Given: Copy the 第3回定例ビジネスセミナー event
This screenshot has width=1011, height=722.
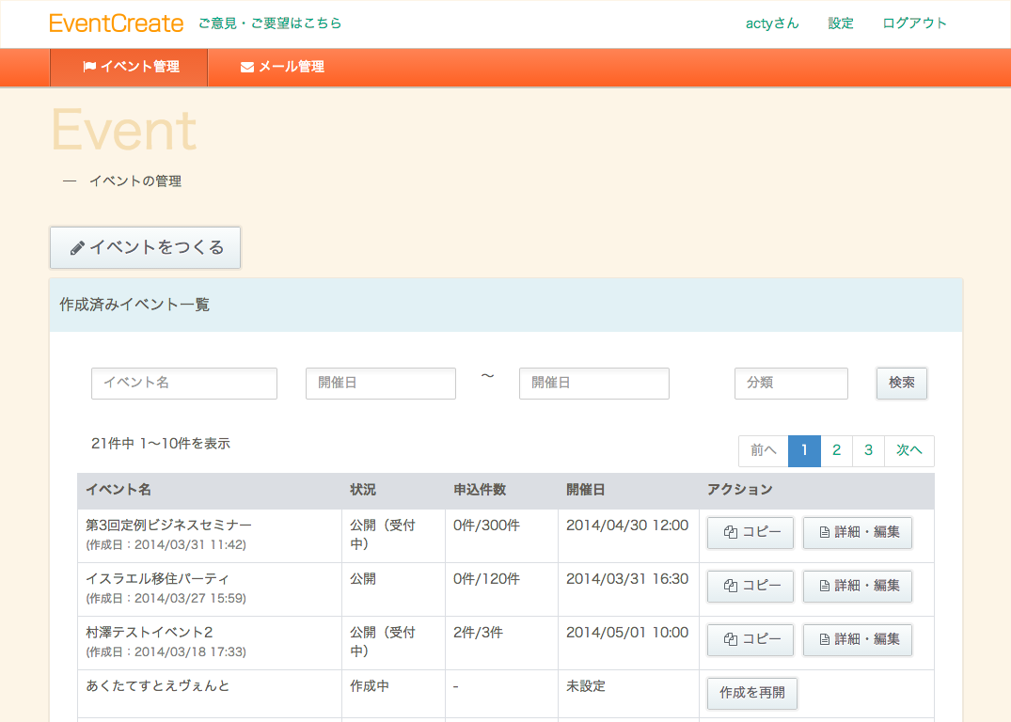Looking at the screenshot, I should (750, 533).
